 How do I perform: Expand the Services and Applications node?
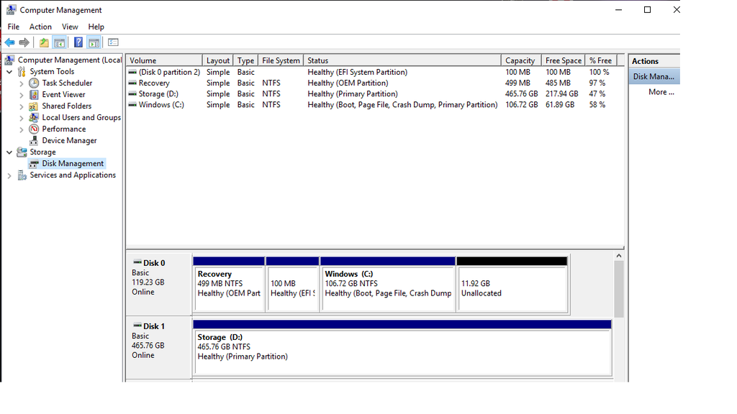9,175
